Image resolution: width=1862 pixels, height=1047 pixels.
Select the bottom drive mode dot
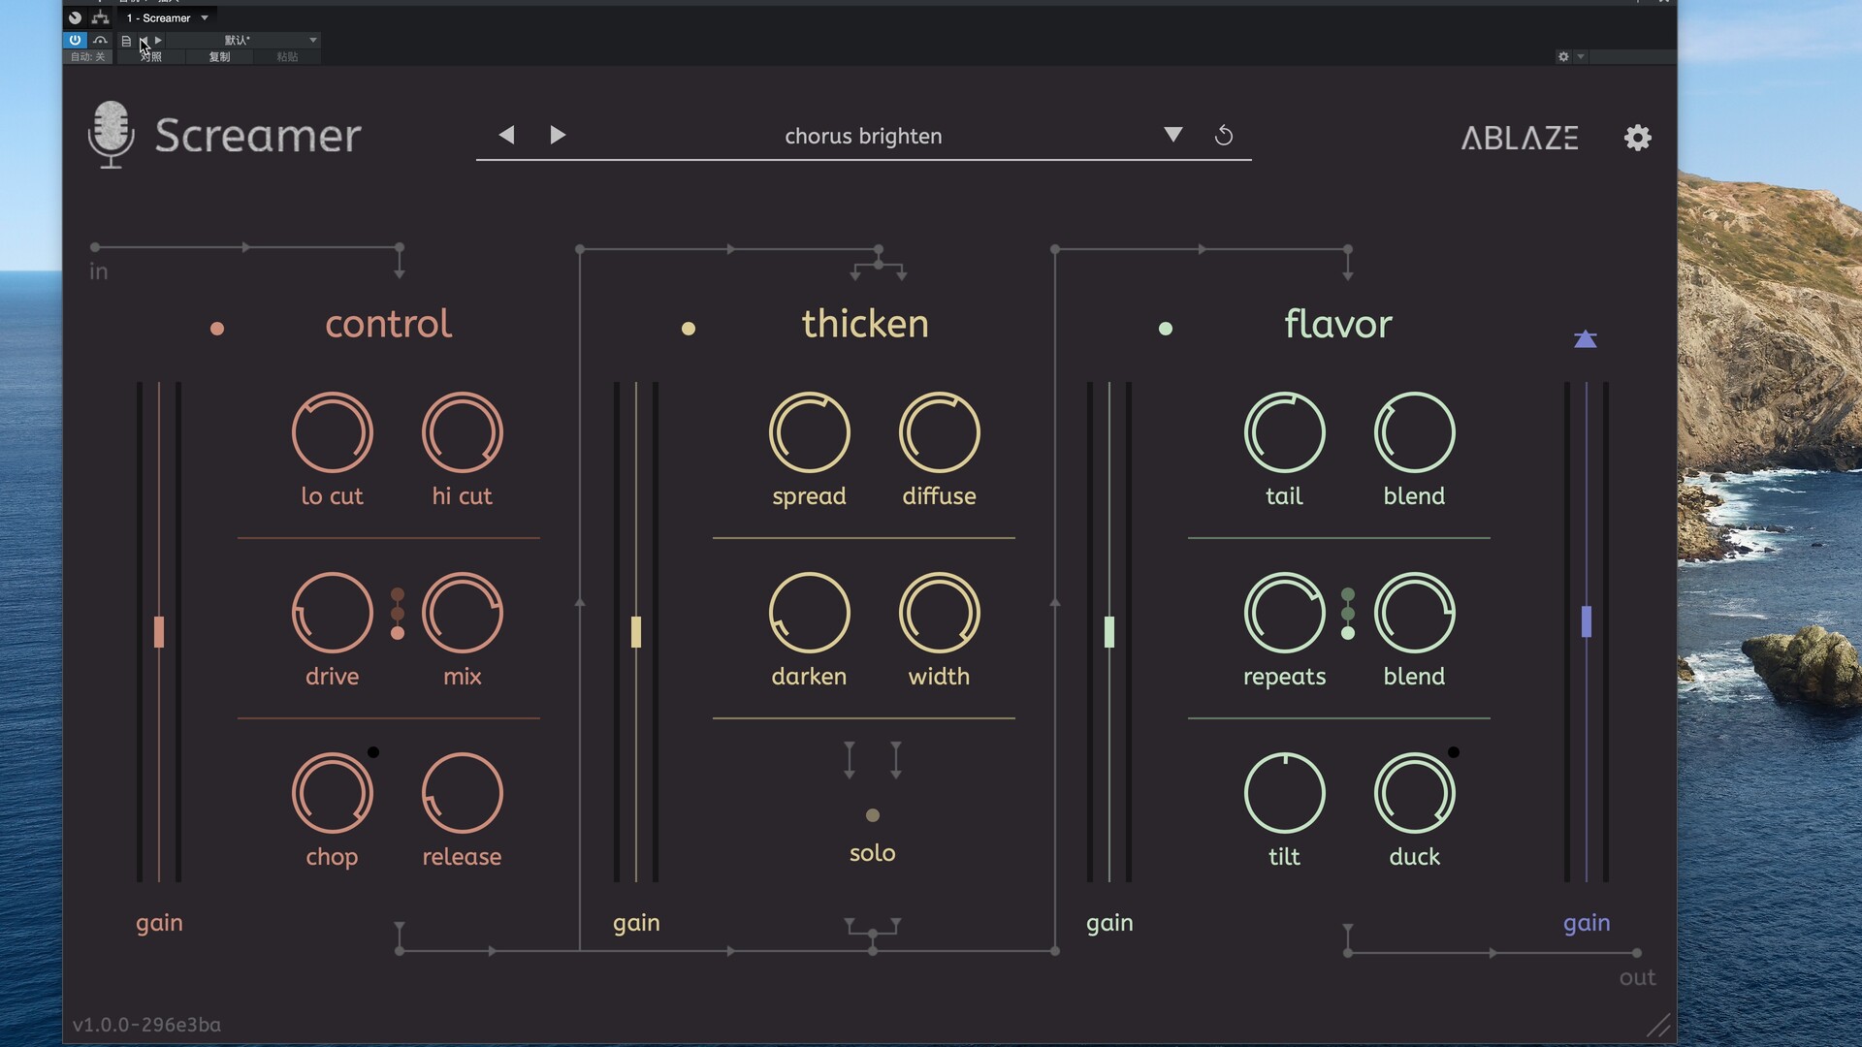[x=398, y=633]
